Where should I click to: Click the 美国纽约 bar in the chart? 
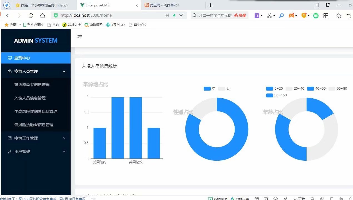pos(100,143)
